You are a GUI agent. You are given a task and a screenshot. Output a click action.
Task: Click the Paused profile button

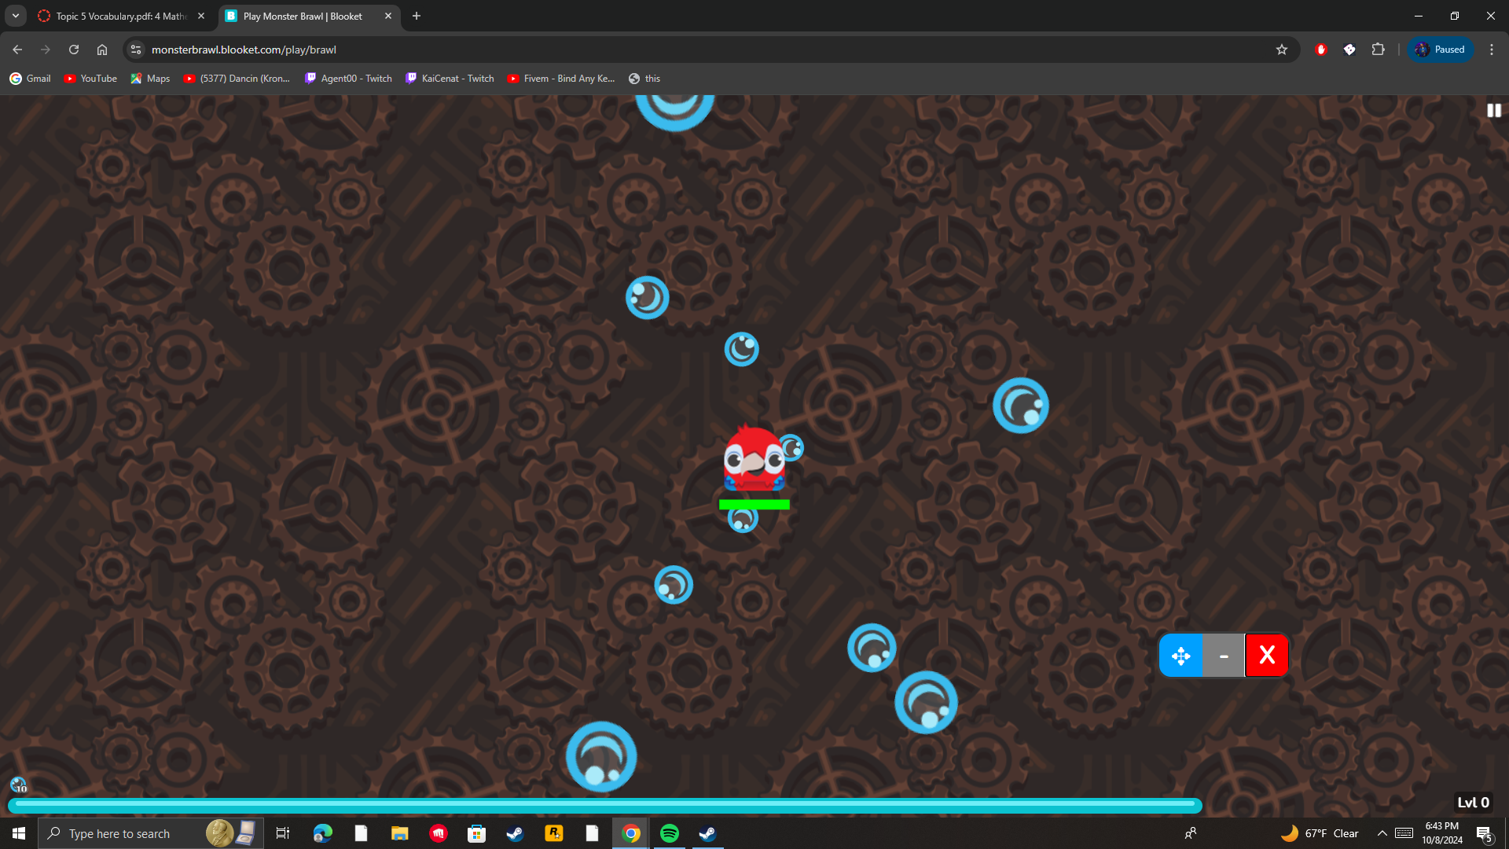1441,50
